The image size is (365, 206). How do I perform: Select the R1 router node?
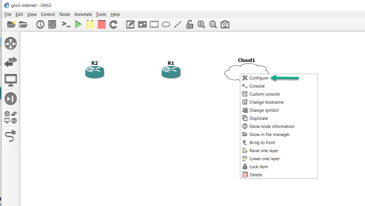pyautogui.click(x=171, y=72)
